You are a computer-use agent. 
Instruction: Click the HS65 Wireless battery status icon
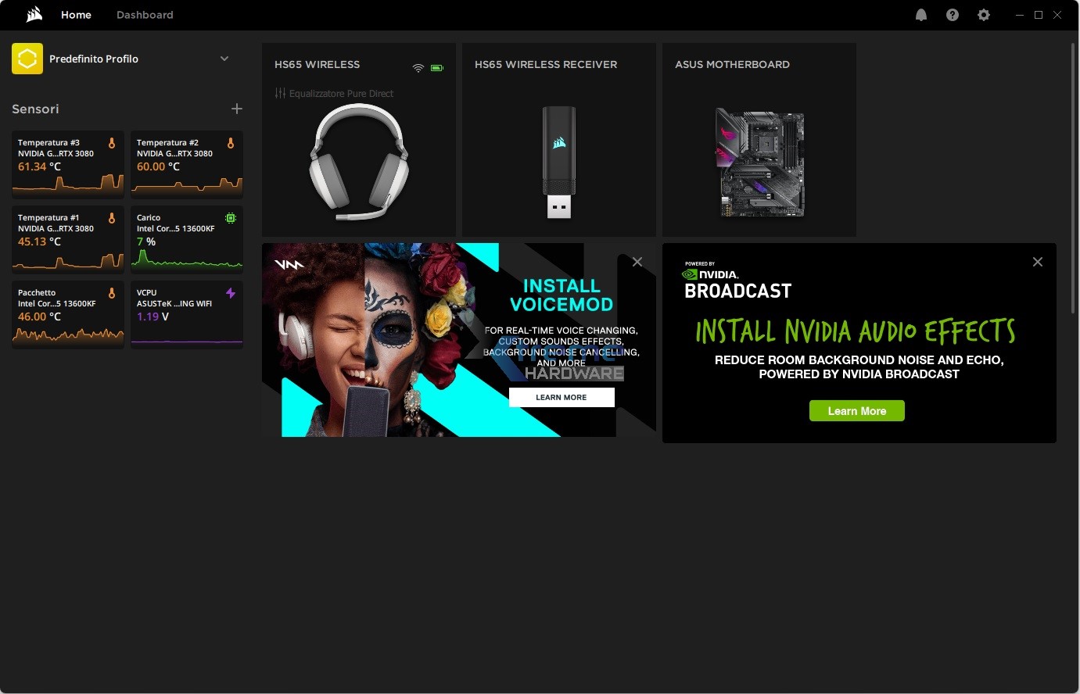[x=437, y=68]
